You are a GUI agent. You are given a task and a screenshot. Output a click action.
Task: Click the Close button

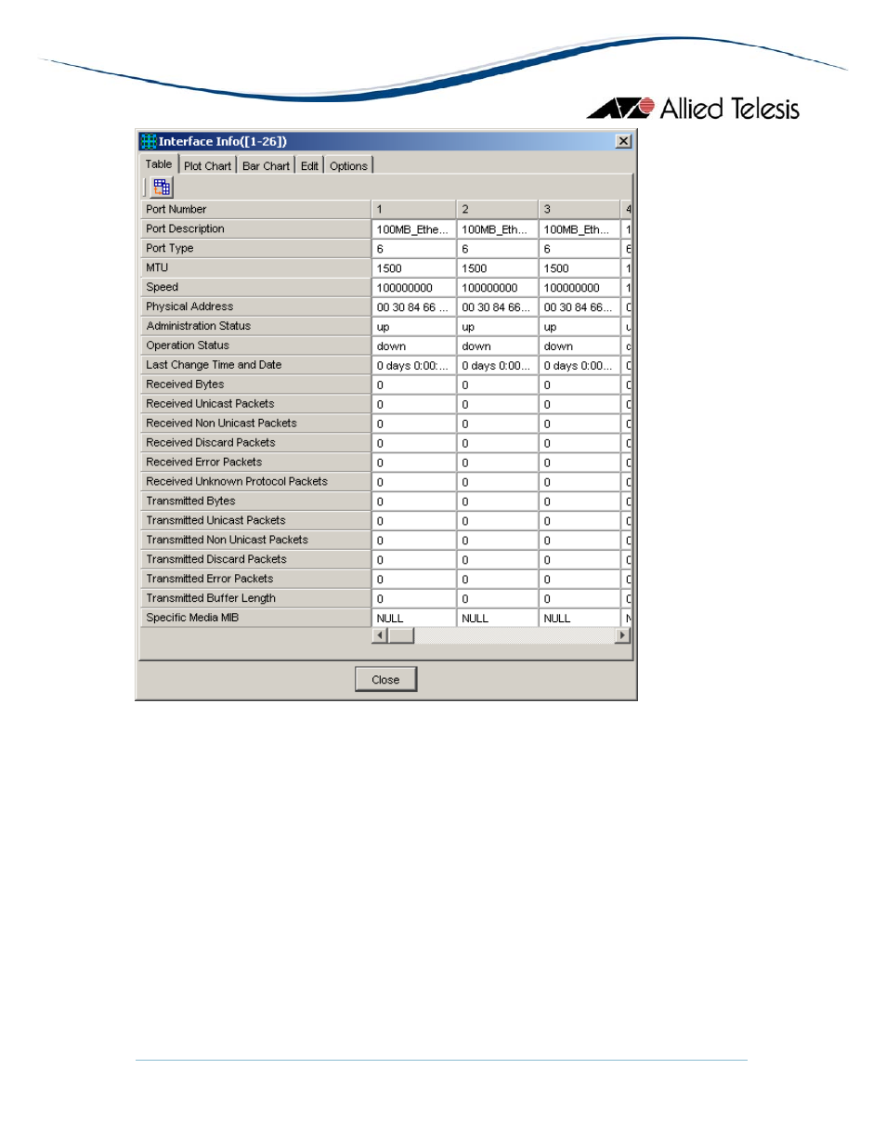coord(385,680)
